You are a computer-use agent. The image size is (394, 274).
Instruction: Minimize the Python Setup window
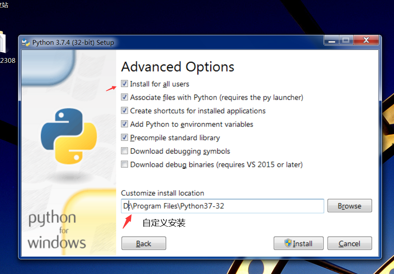tap(332, 40)
